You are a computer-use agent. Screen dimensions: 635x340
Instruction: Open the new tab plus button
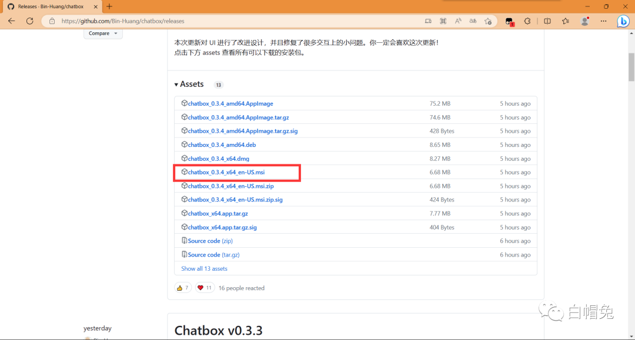109,6
